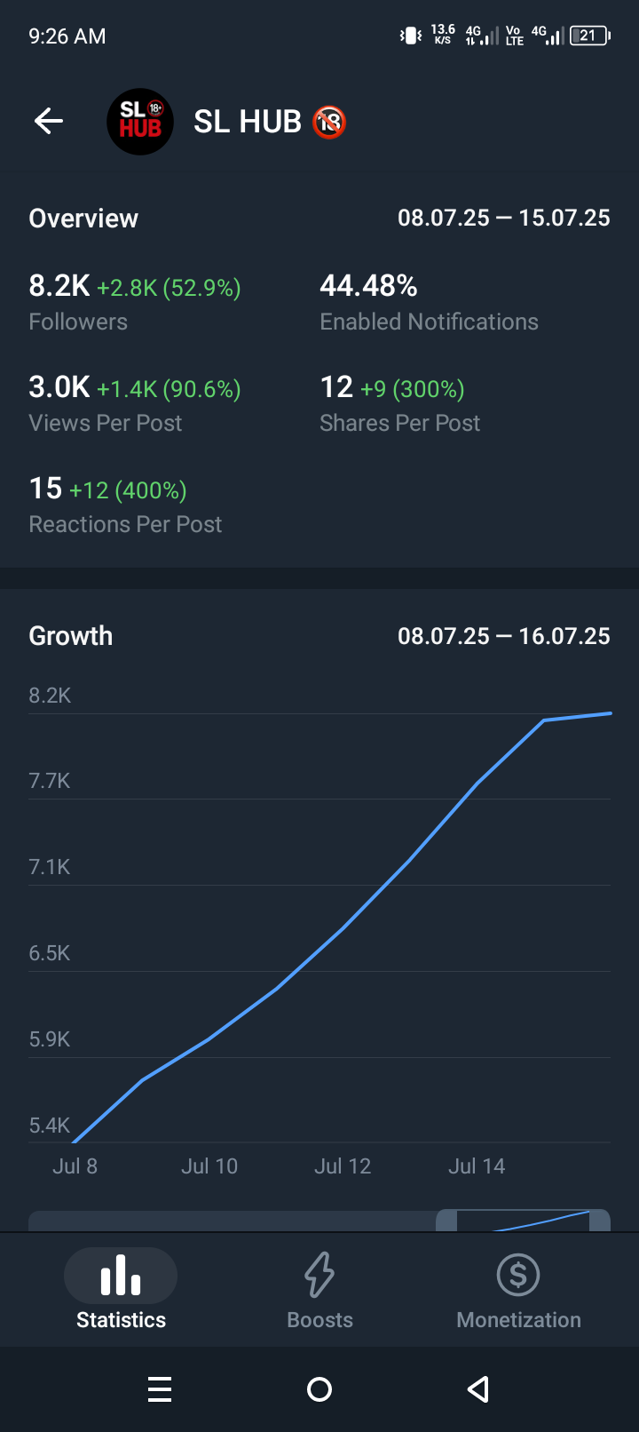Tap the SL HUB channel title

pos(248,122)
